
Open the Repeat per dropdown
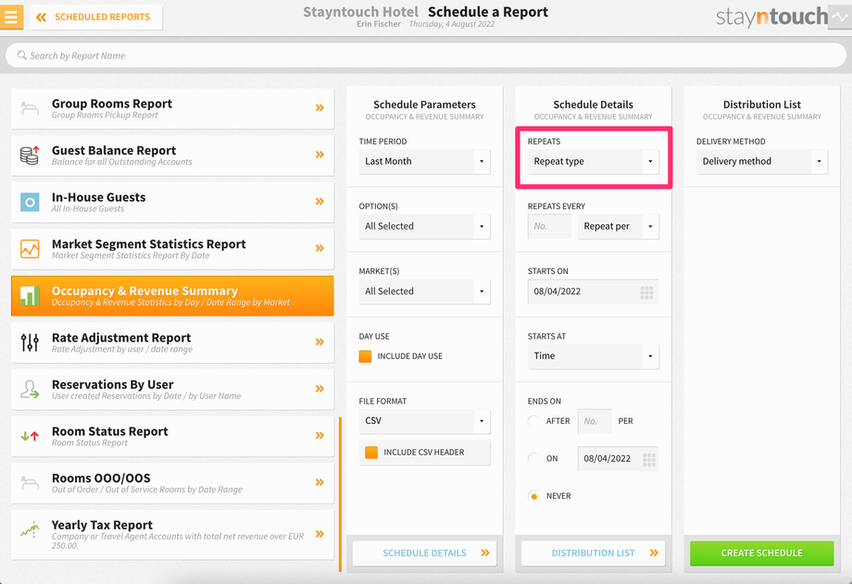(x=619, y=227)
